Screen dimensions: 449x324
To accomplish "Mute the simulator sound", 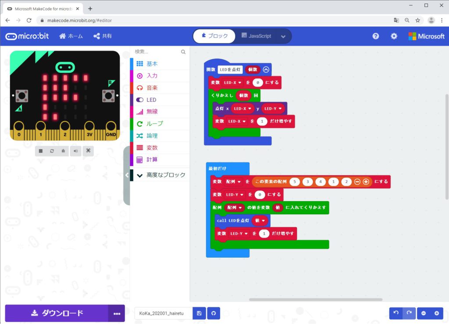I will [76, 151].
